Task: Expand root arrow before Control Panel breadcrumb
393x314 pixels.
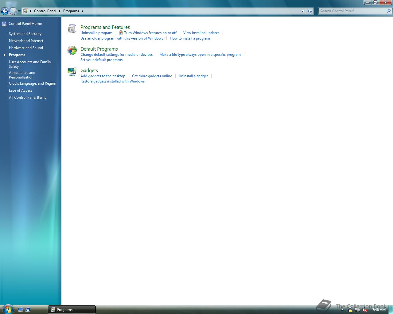Action: tap(31, 11)
